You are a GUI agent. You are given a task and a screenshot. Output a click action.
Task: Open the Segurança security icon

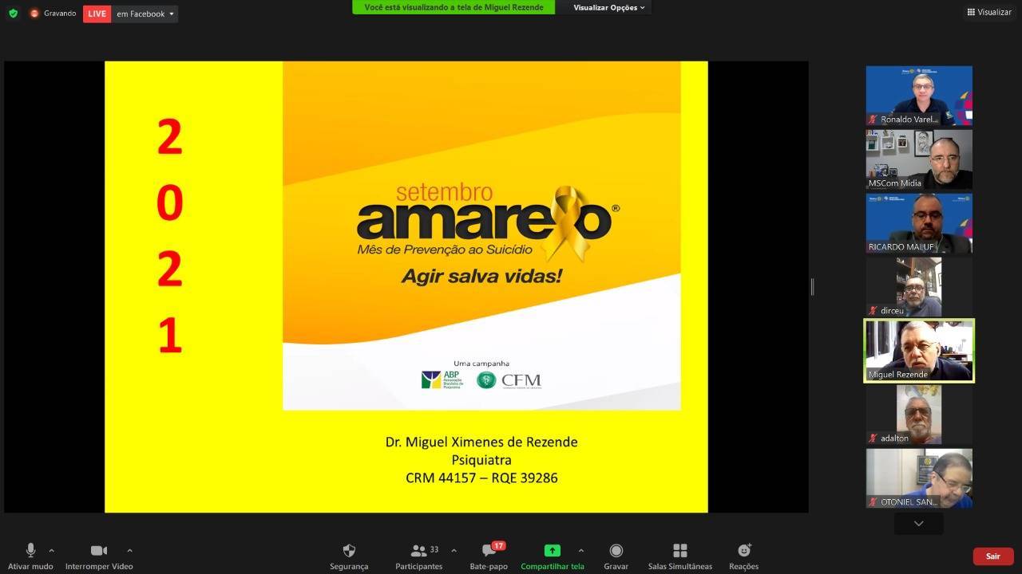(349, 551)
